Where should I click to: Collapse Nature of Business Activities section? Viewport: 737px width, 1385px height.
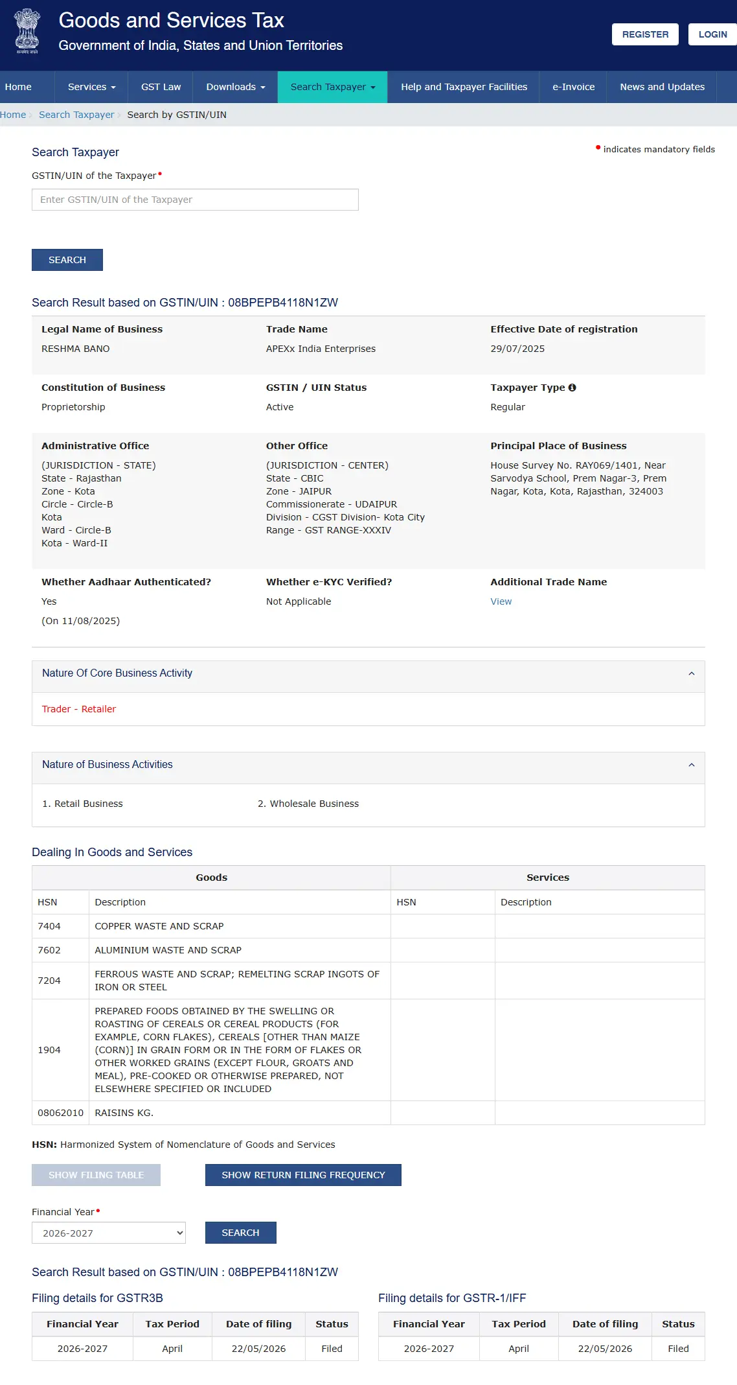pos(691,765)
